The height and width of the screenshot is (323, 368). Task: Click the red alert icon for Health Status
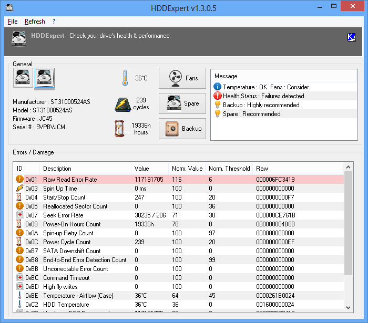tap(217, 96)
